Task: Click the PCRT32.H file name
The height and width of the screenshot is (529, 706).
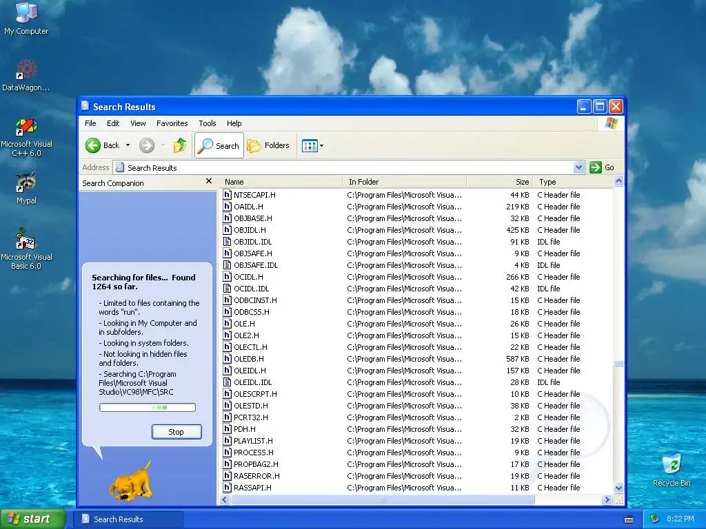Action: tap(251, 417)
